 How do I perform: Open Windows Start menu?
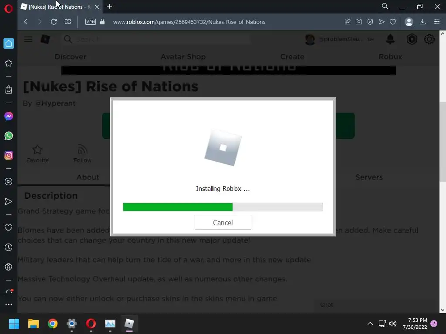point(14,324)
